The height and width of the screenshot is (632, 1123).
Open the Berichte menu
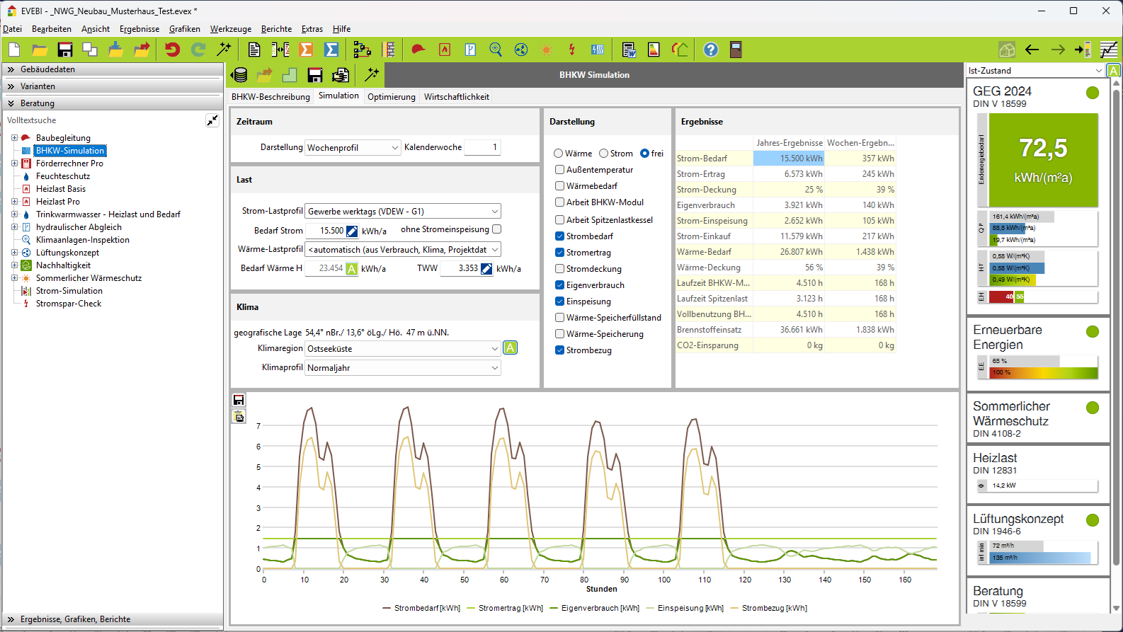276,29
